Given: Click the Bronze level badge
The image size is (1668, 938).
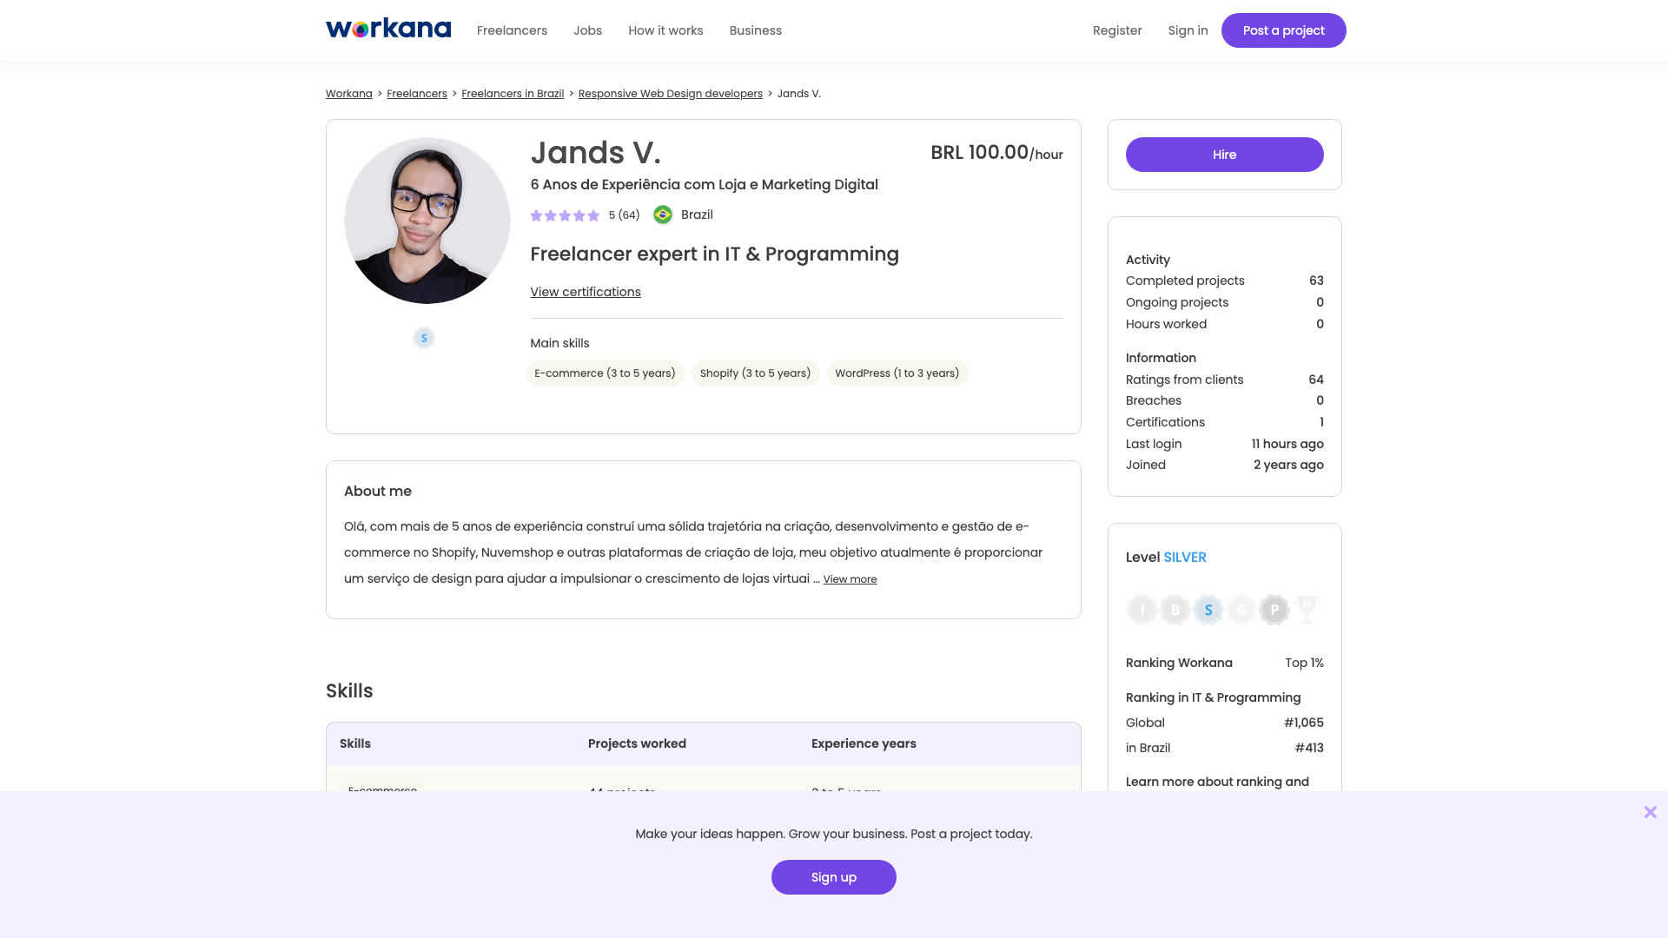Looking at the screenshot, I should (x=1175, y=610).
